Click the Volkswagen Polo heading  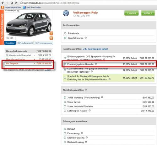85,13
